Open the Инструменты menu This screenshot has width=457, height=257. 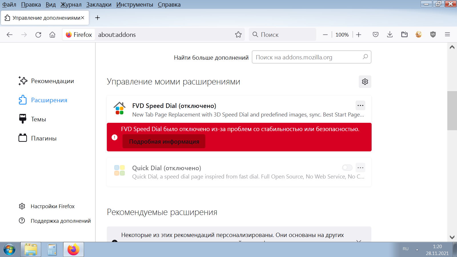point(135,5)
